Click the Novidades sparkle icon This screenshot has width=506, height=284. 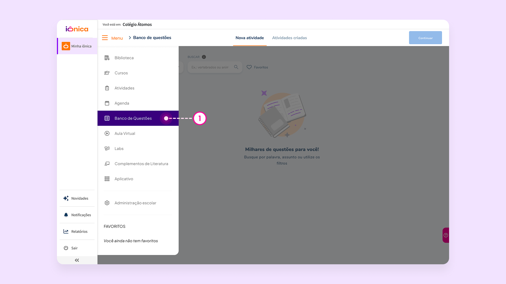click(66, 198)
